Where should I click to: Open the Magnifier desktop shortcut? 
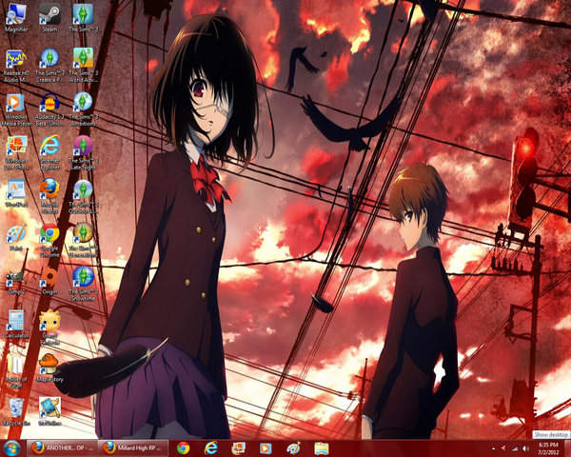pyautogui.click(x=16, y=17)
